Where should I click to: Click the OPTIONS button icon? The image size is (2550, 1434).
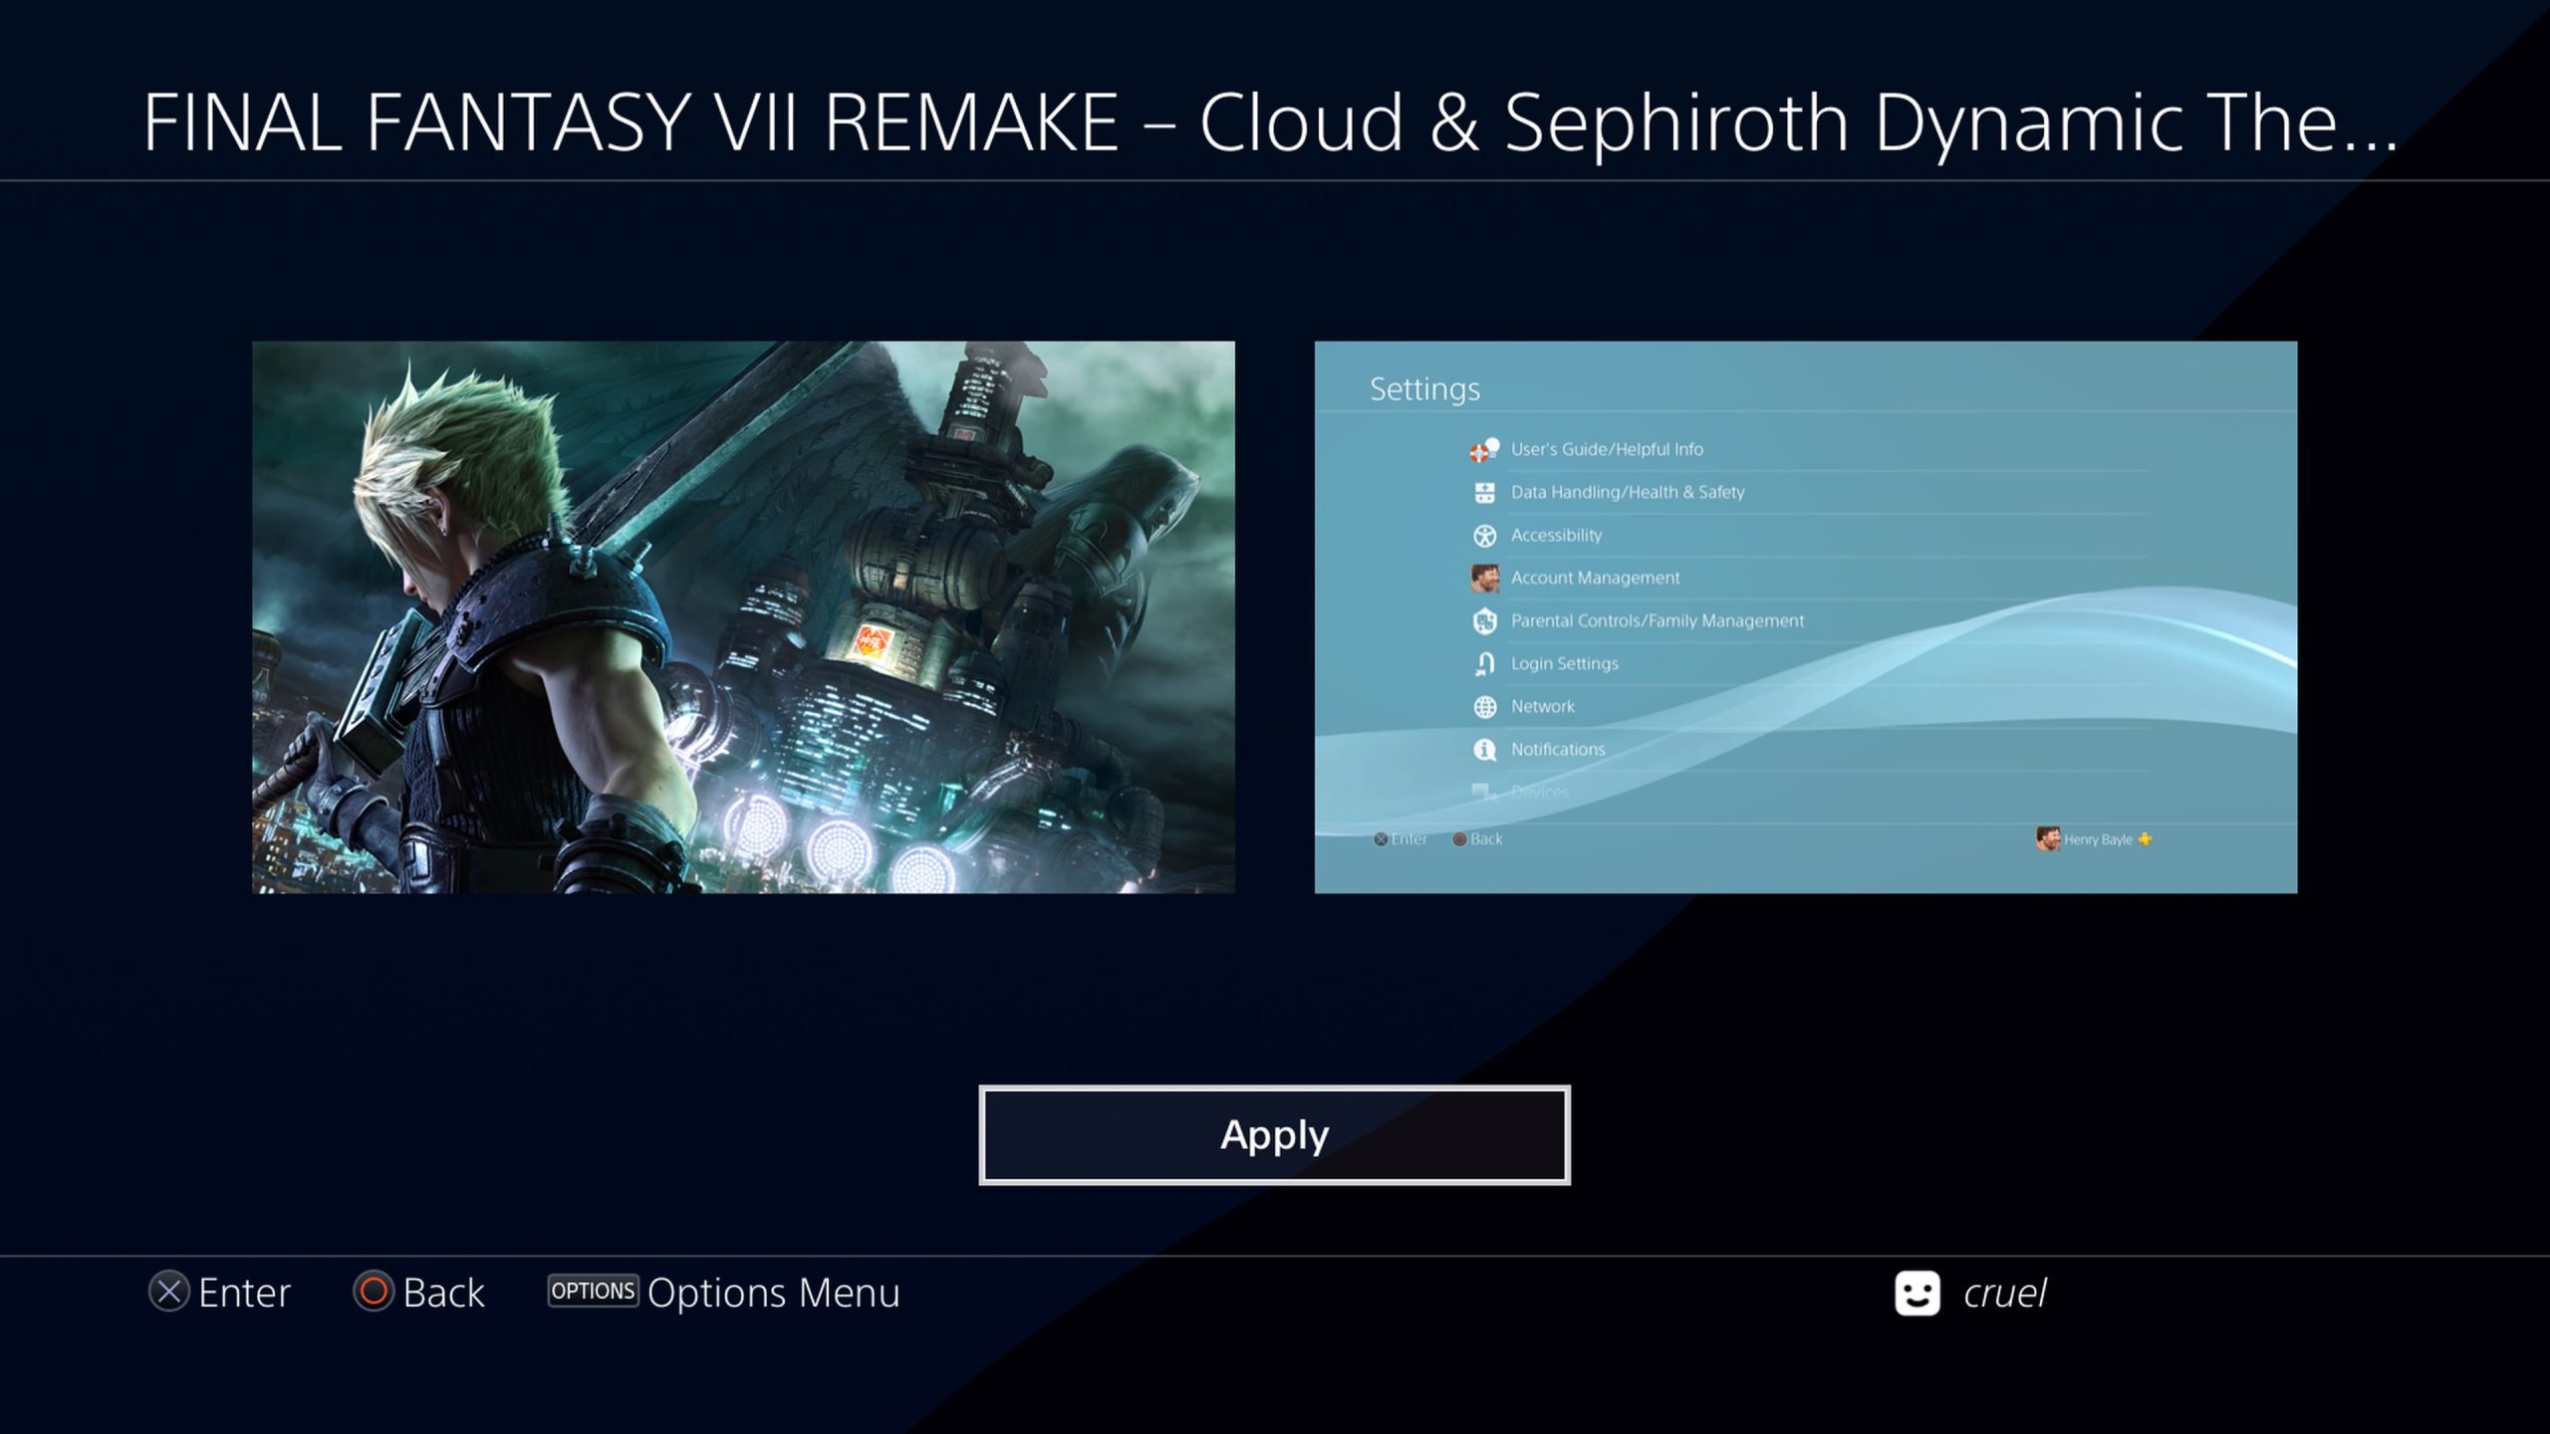coord(593,1292)
